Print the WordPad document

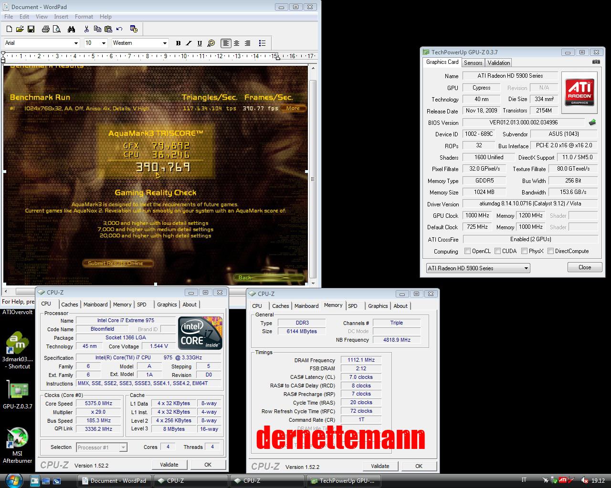point(46,29)
